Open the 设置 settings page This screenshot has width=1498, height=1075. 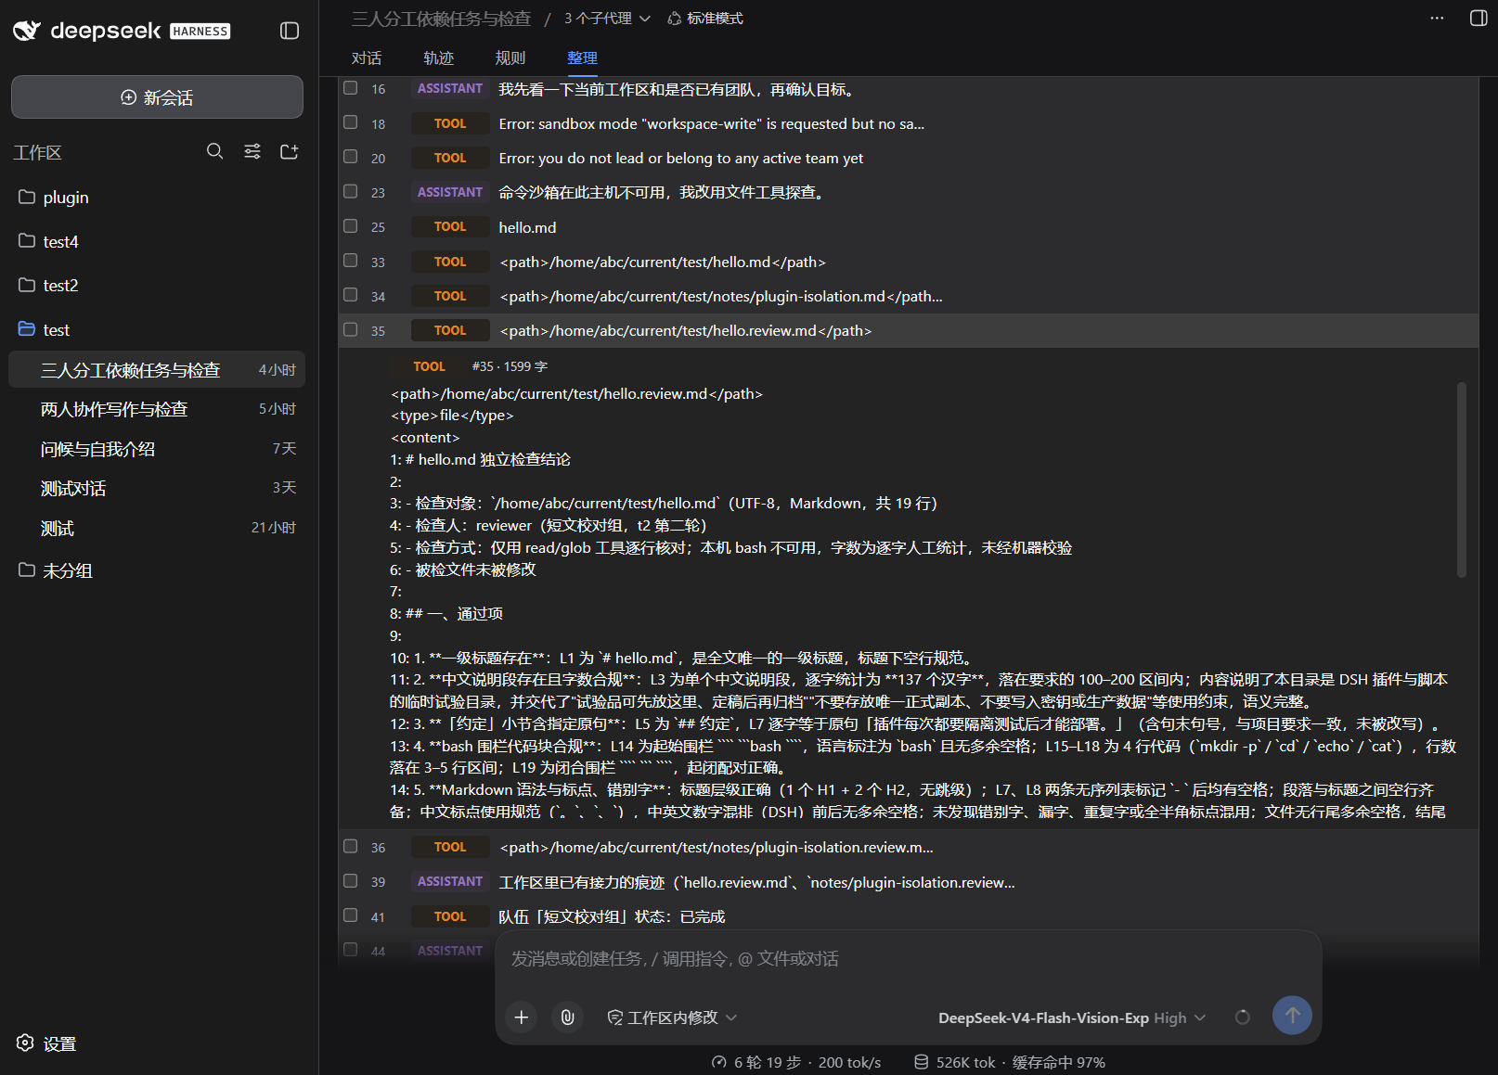click(46, 1043)
